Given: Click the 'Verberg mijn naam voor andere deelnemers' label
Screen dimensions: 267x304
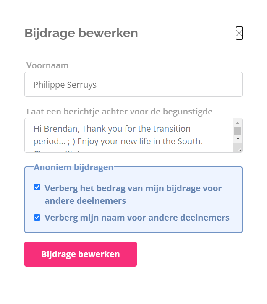Looking at the screenshot, I should point(137,218).
